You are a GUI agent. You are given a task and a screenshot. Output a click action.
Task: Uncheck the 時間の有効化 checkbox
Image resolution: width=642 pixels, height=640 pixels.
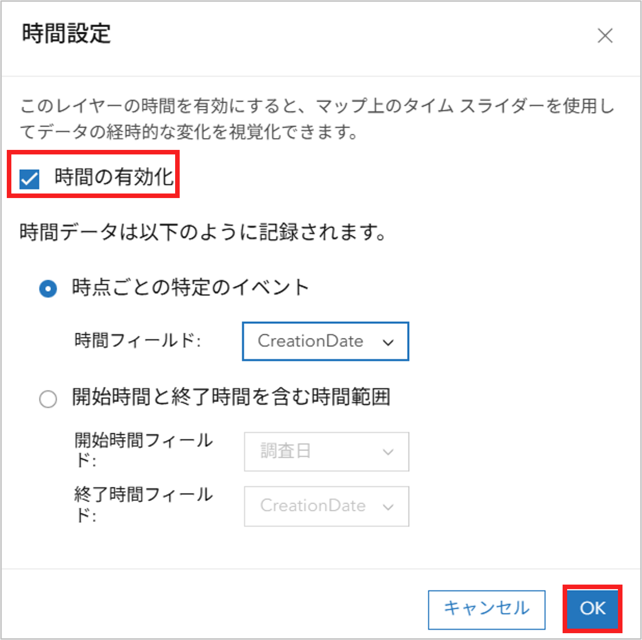click(29, 179)
